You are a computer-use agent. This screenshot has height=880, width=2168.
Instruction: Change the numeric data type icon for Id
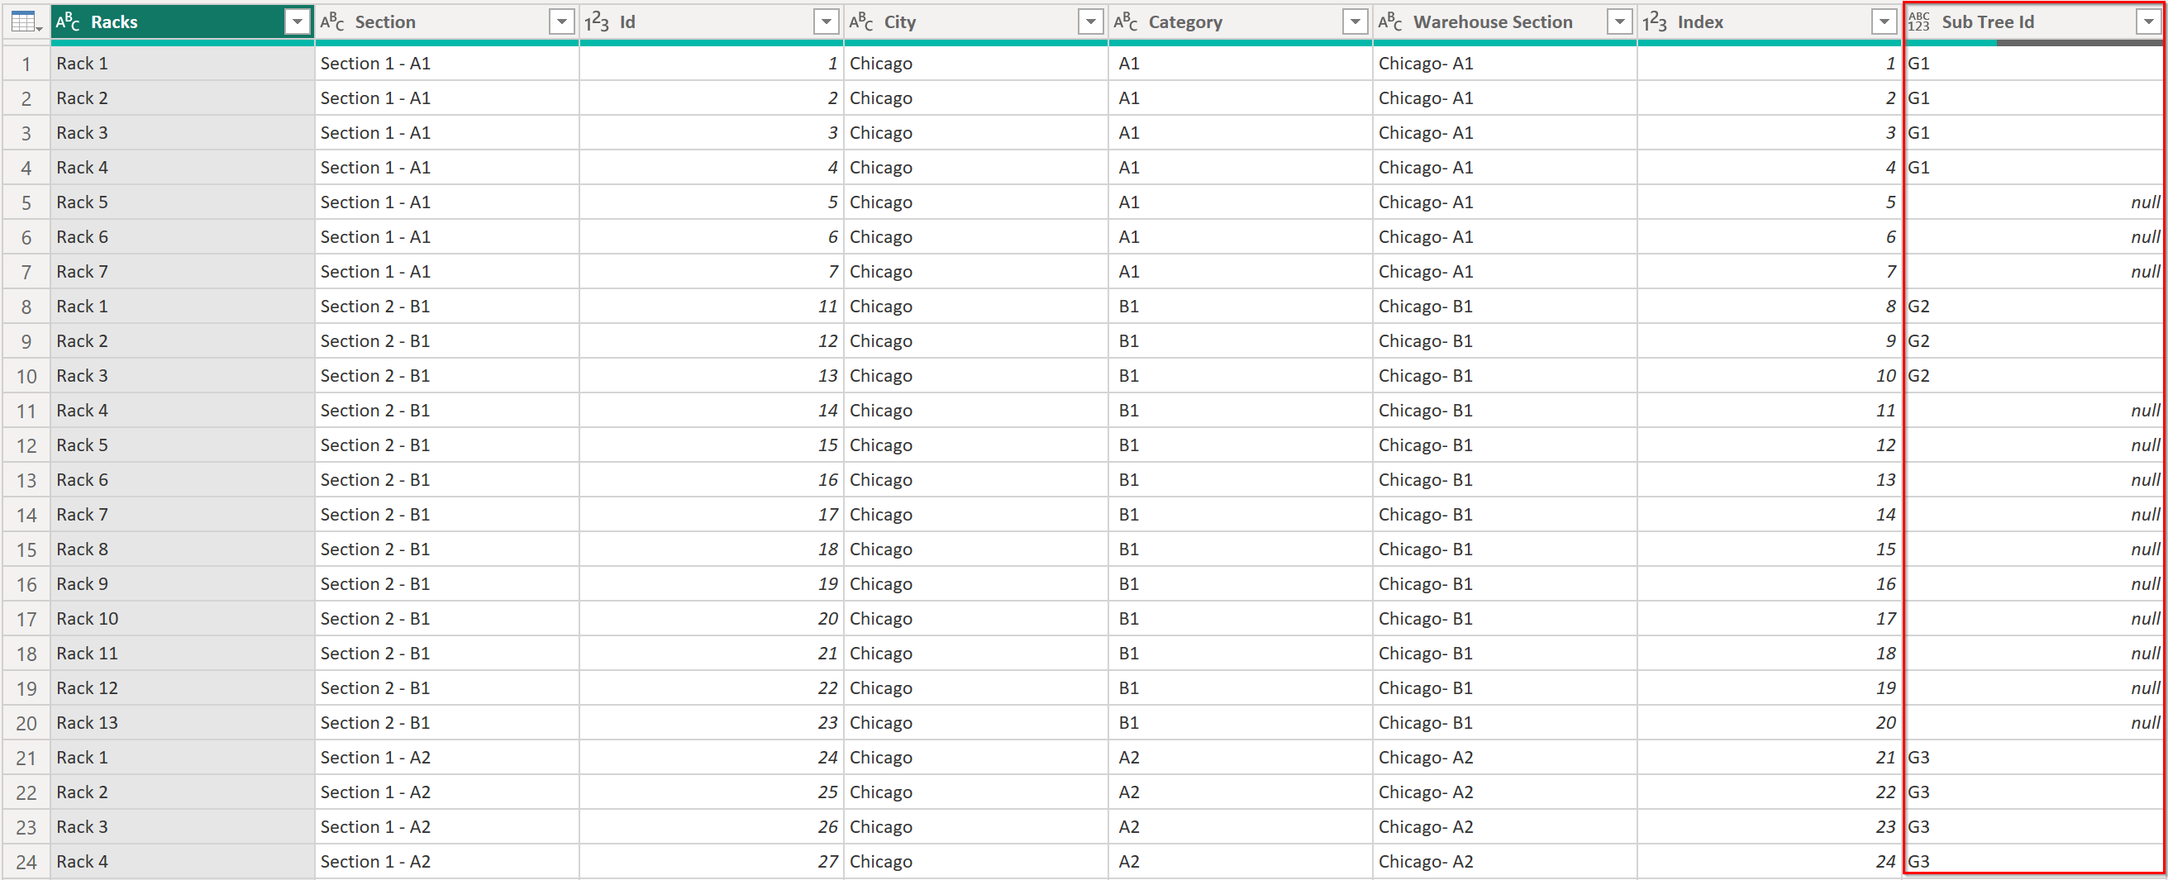point(597,21)
